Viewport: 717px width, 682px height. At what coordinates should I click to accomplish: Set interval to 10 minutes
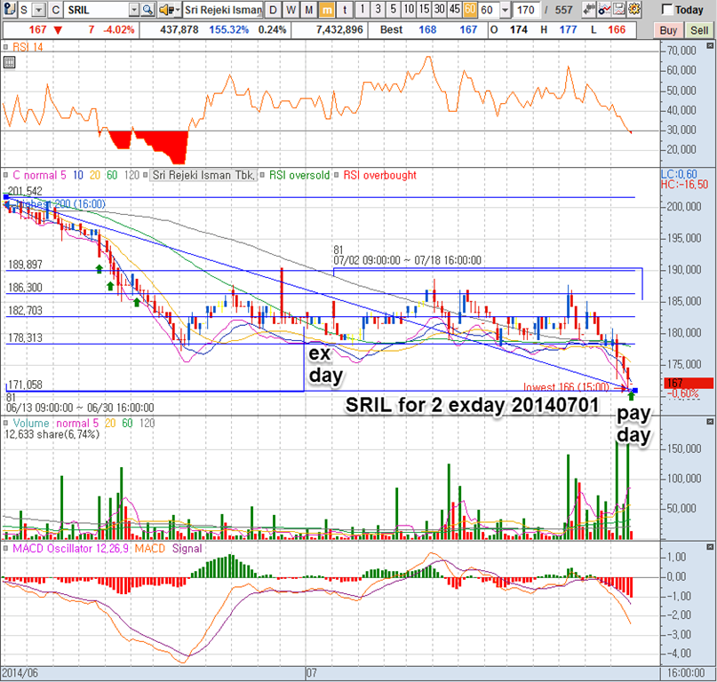click(x=409, y=10)
